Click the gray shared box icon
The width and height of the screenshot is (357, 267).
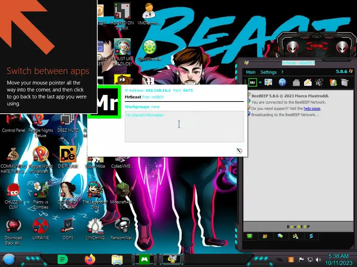(x=345, y=82)
